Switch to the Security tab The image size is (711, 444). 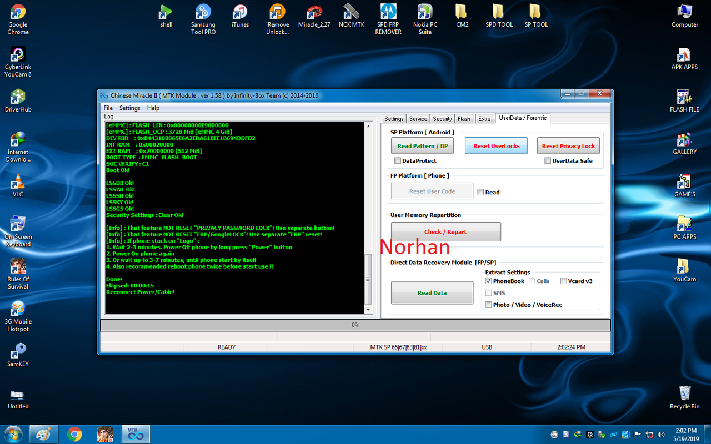[x=443, y=119]
